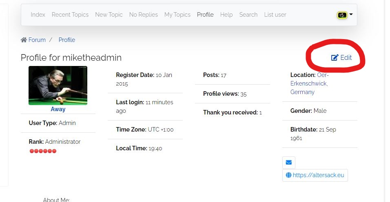This screenshot has width=390, height=202.
Task: Select the Profile menu item
Action: coord(205,15)
